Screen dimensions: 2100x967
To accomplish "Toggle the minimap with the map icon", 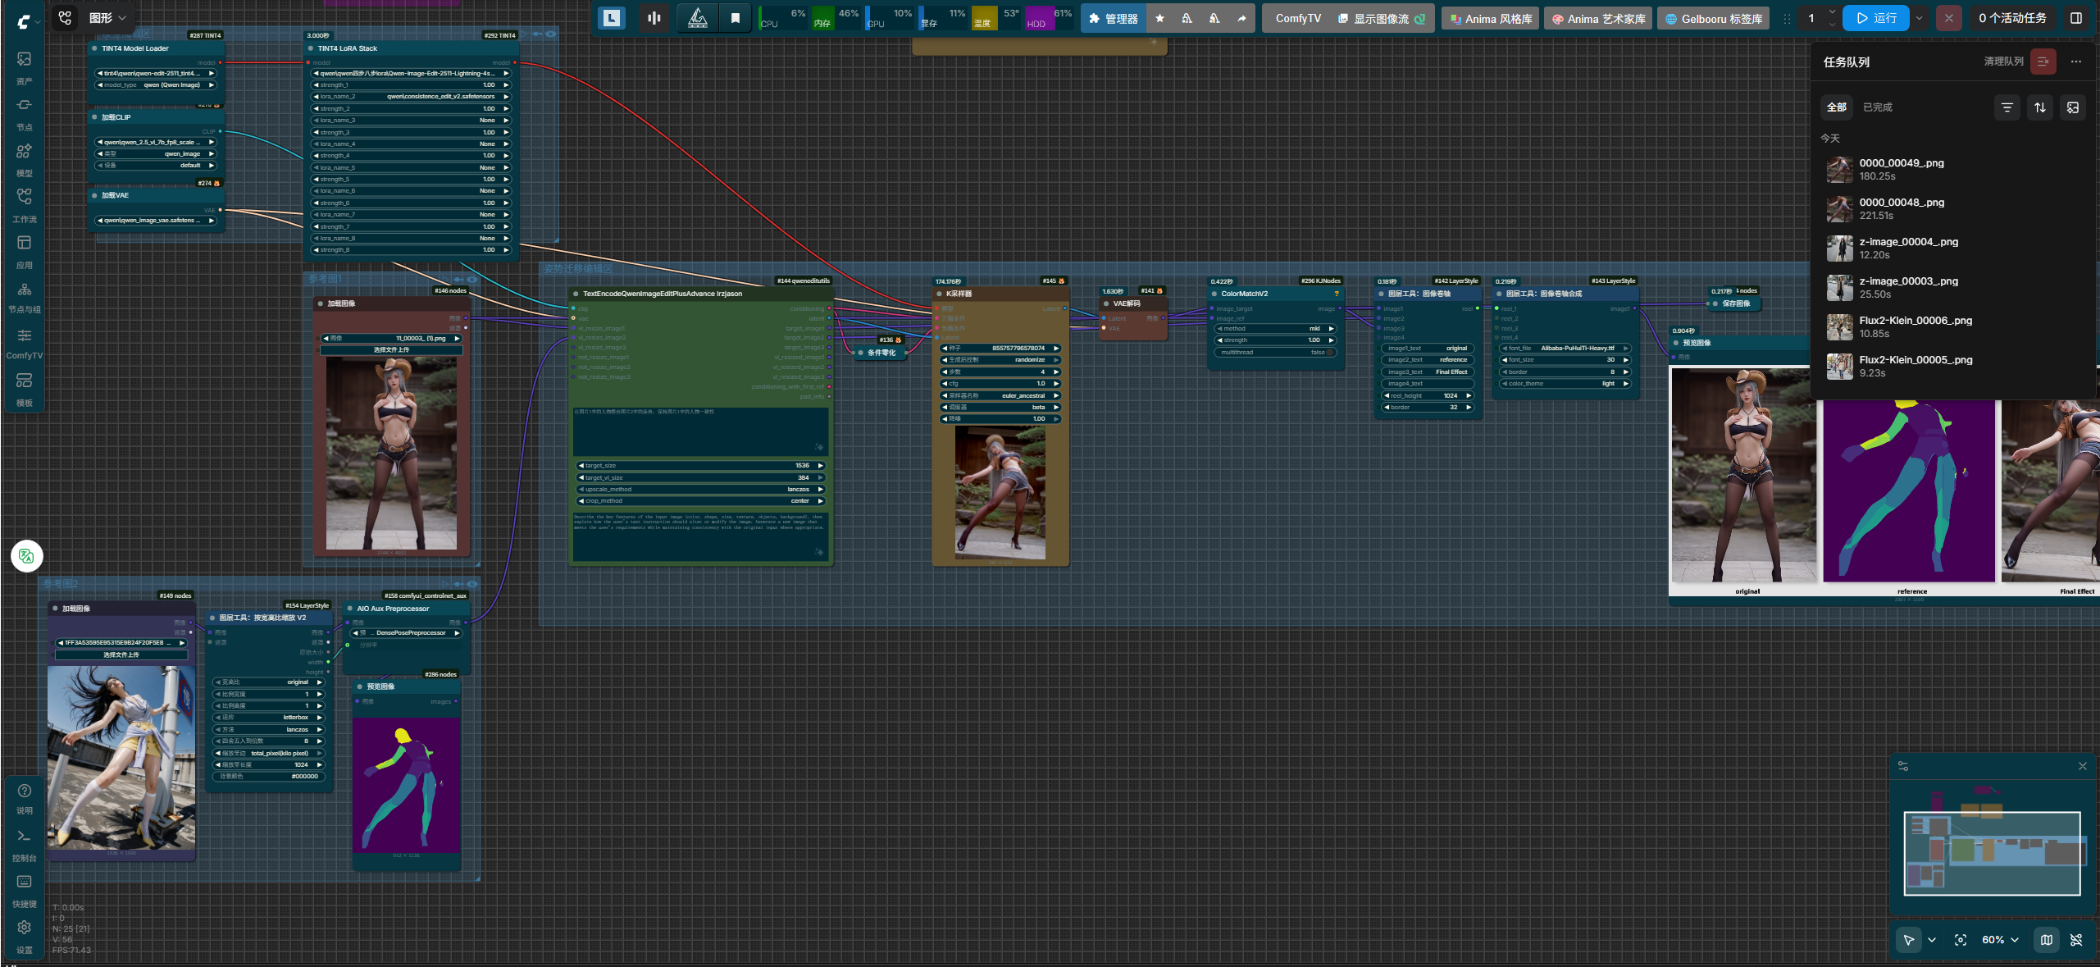I will [x=2047, y=940].
